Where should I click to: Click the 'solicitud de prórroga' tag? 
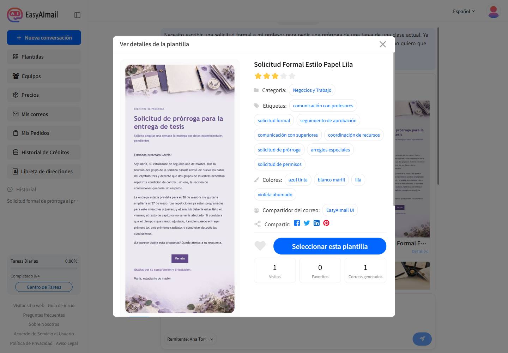(x=279, y=150)
